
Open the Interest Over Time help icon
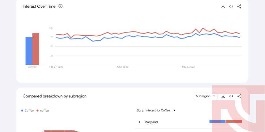pos(60,6)
